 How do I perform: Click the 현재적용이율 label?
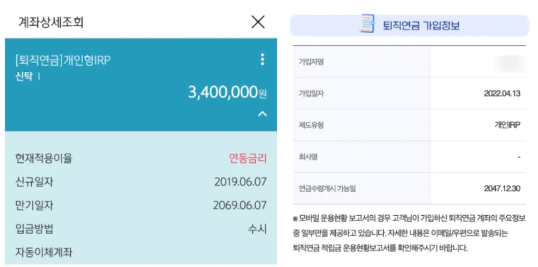pos(44,158)
